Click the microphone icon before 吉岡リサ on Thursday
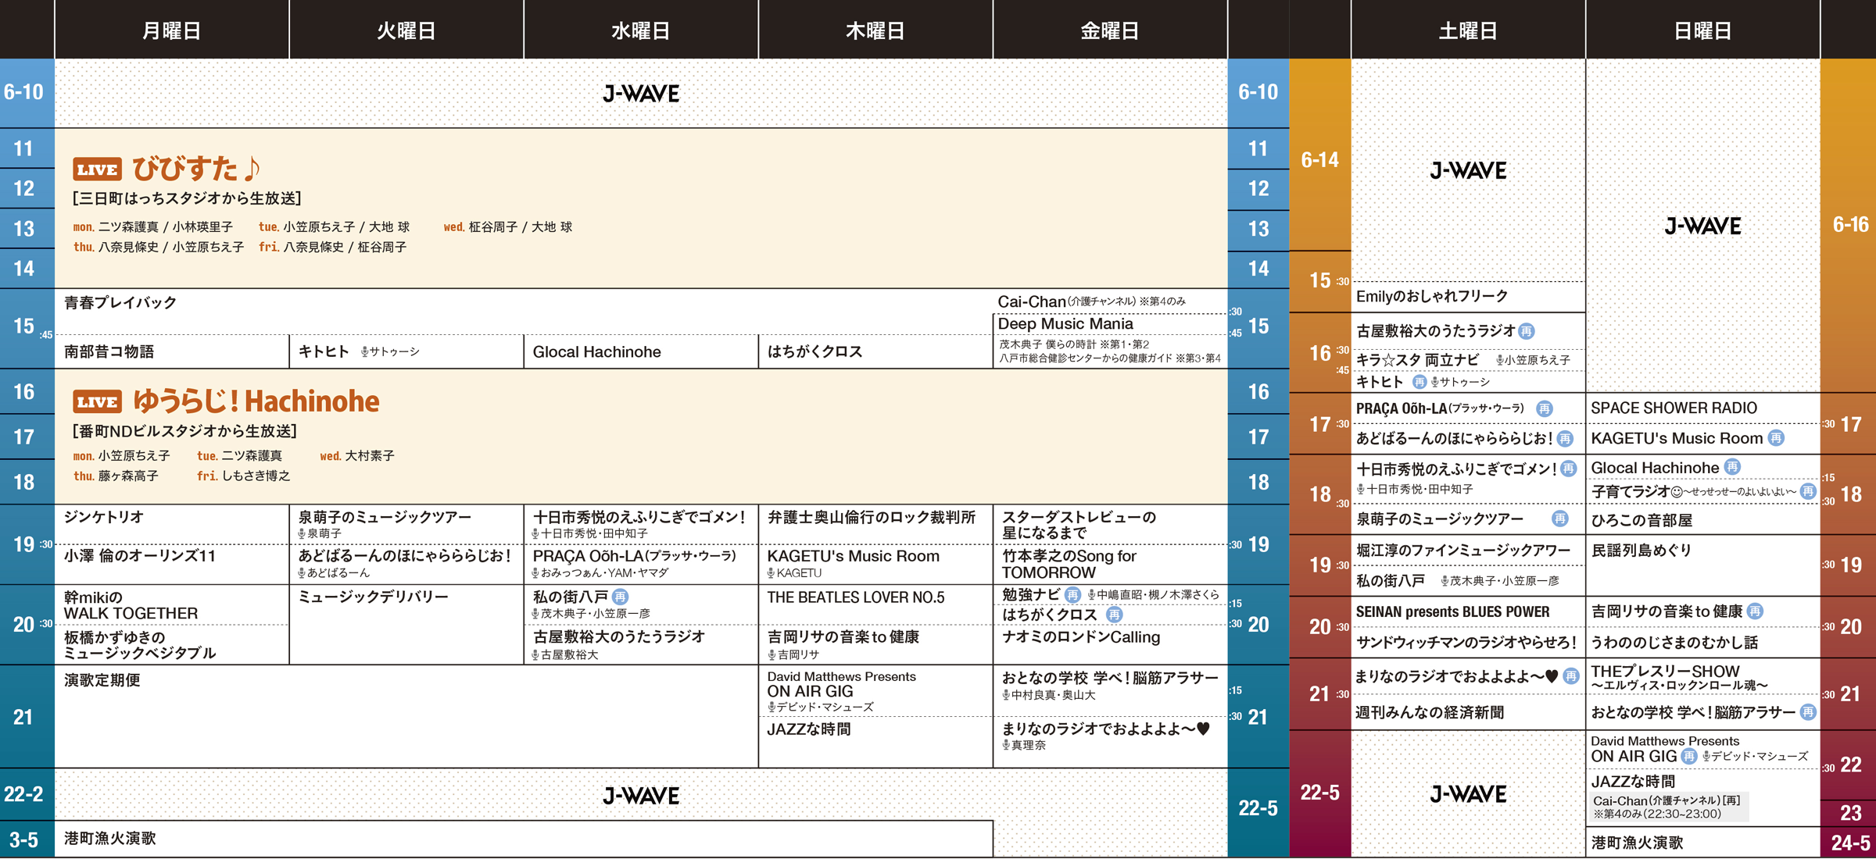The height and width of the screenshot is (859, 1876). pos(772,655)
